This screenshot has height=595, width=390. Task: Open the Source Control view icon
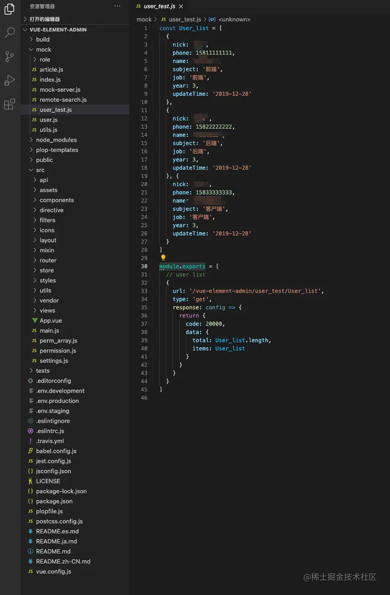click(10, 57)
